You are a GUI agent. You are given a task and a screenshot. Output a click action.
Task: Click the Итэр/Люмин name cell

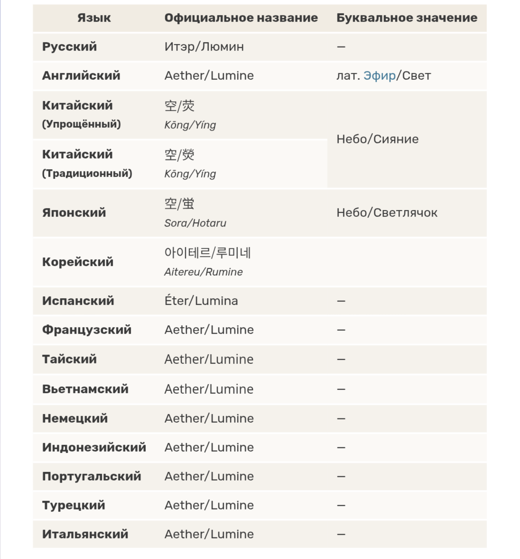pyautogui.click(x=204, y=47)
